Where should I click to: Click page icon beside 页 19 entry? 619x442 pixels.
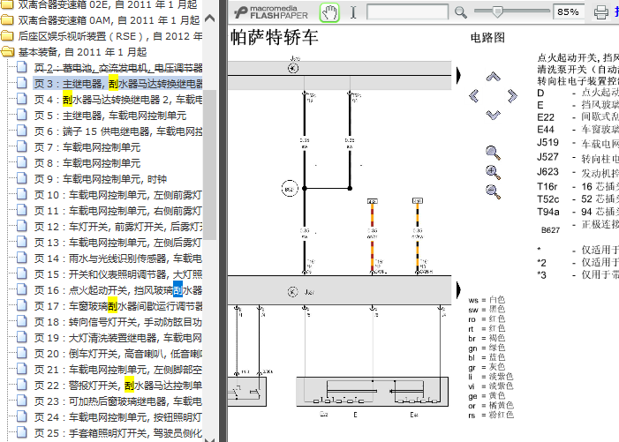(x=22, y=337)
